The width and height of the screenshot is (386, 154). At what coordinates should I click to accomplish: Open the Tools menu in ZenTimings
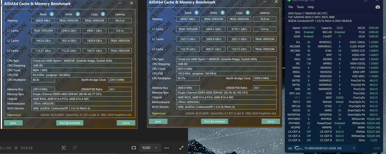pos(300,7)
